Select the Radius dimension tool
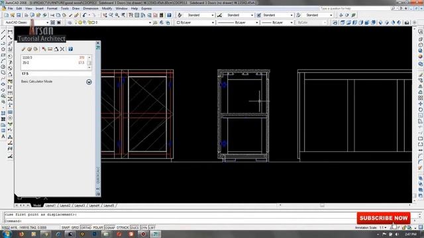The width and height of the screenshot is (424, 238). click(11, 56)
